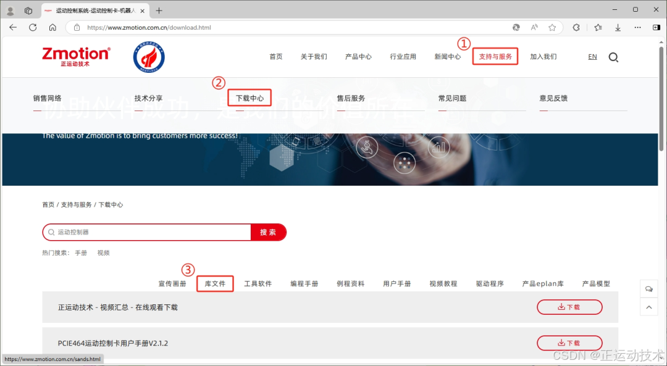Click the refresh icon in the address bar
The height and width of the screenshot is (366, 667).
pos(516,27)
